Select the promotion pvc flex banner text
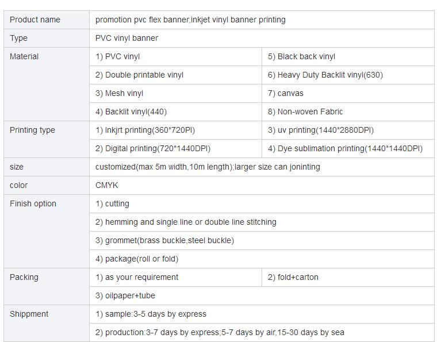445x342 pixels. tap(142, 20)
